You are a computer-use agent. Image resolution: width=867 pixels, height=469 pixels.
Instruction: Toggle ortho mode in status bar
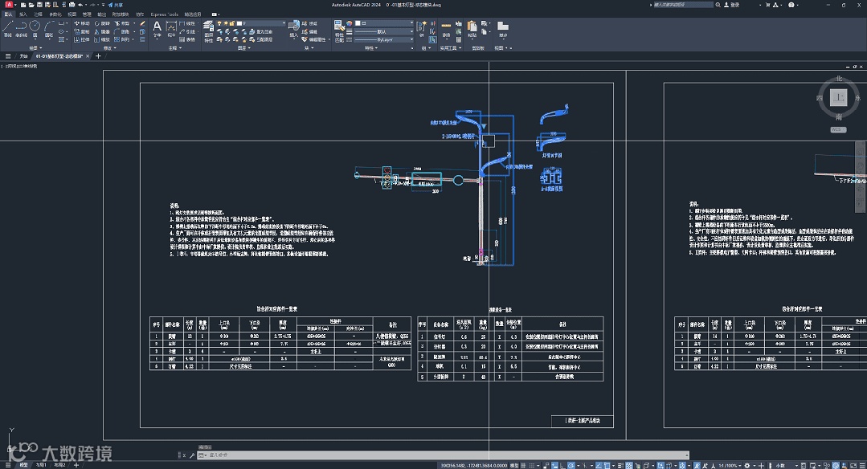click(562, 465)
